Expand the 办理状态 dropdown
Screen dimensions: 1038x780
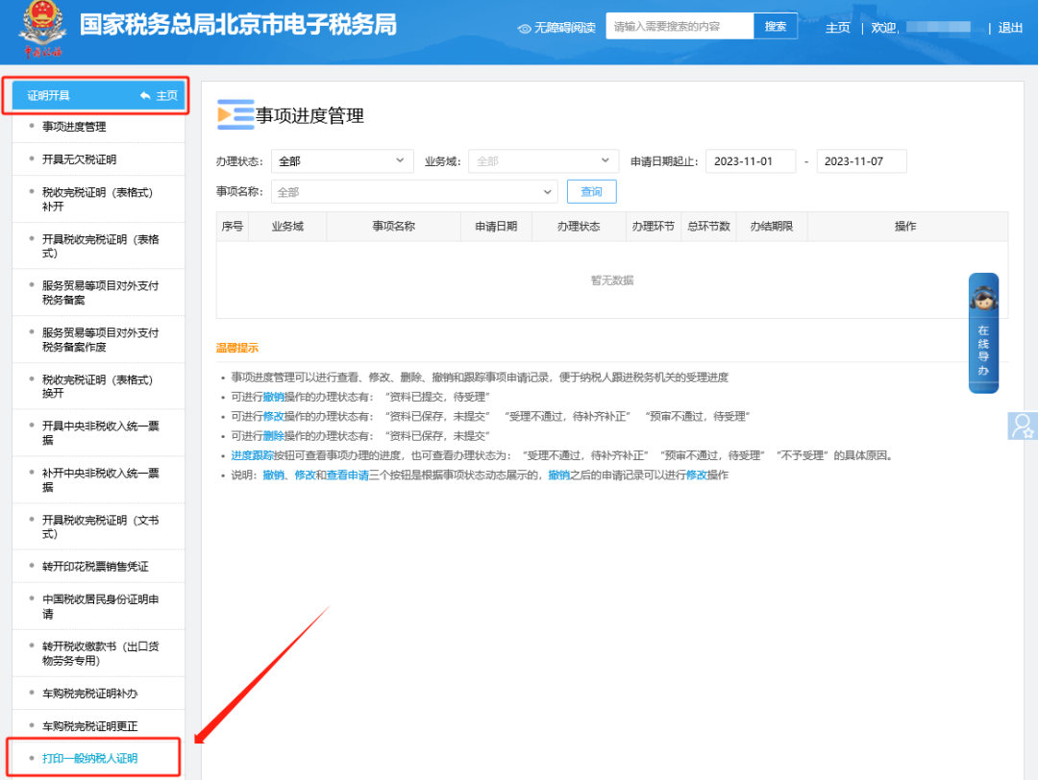point(341,161)
